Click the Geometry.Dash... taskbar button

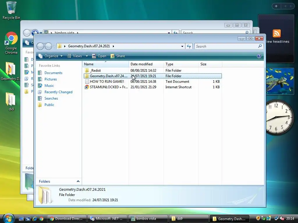pos(229,219)
